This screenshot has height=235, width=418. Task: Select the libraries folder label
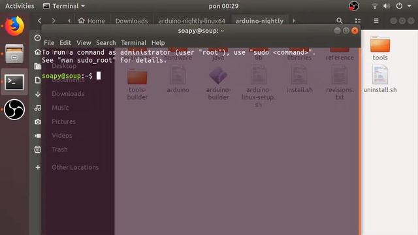point(299,57)
